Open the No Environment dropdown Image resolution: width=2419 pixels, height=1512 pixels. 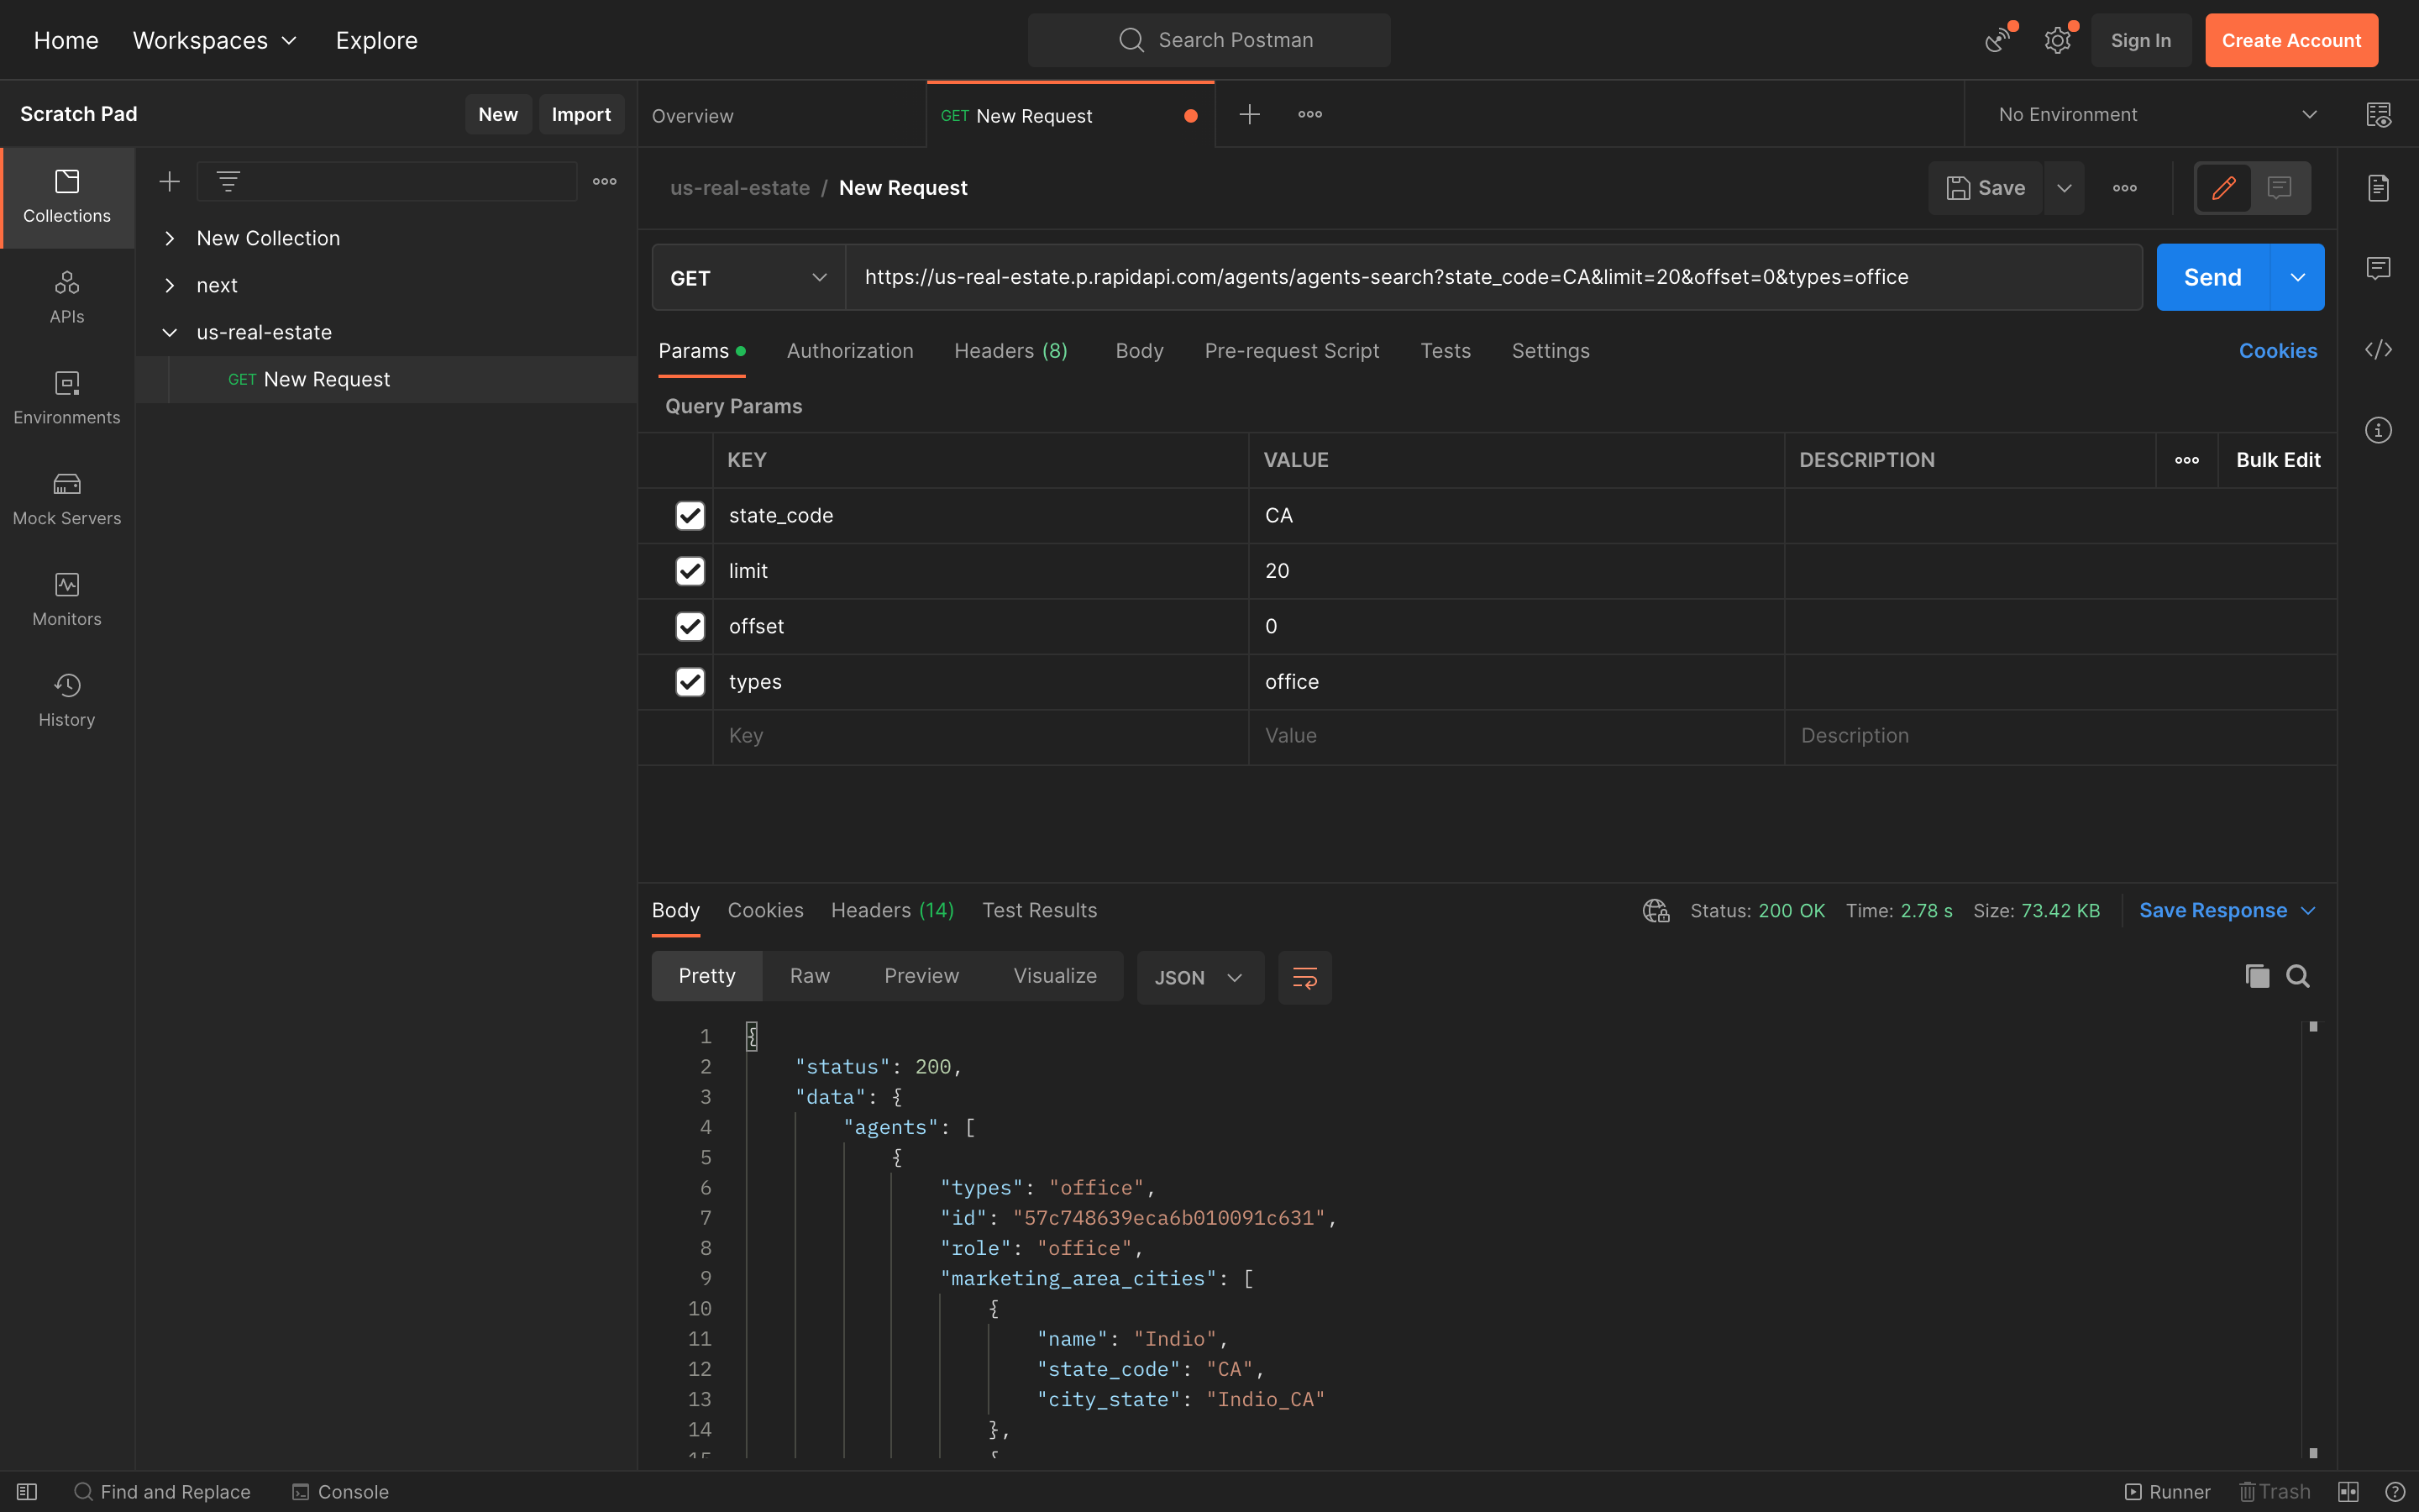2156,115
